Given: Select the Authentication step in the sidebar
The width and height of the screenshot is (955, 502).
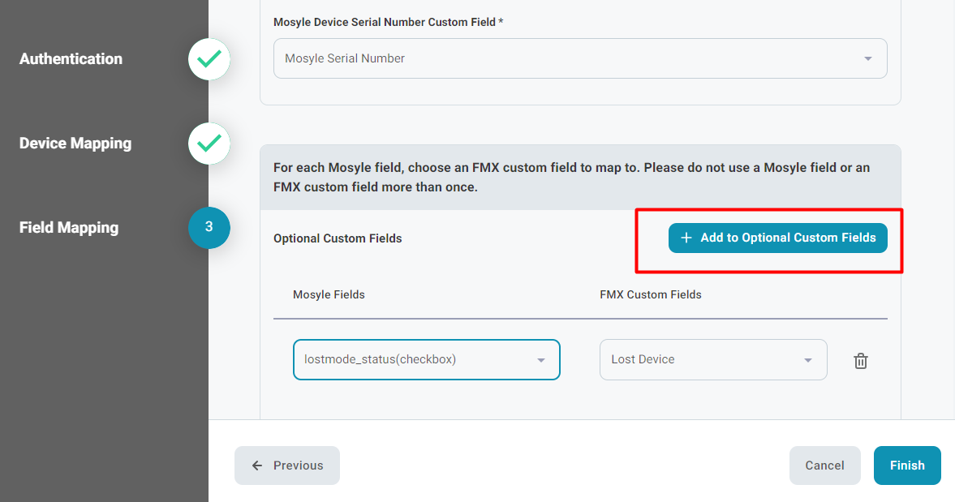Looking at the screenshot, I should [x=71, y=59].
